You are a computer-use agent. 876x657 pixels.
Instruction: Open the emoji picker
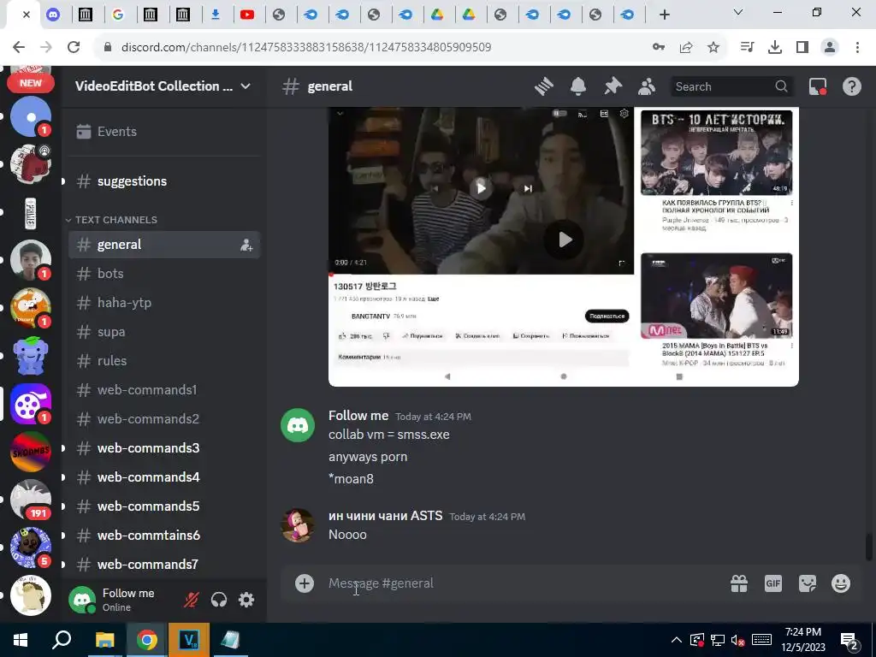point(841,583)
